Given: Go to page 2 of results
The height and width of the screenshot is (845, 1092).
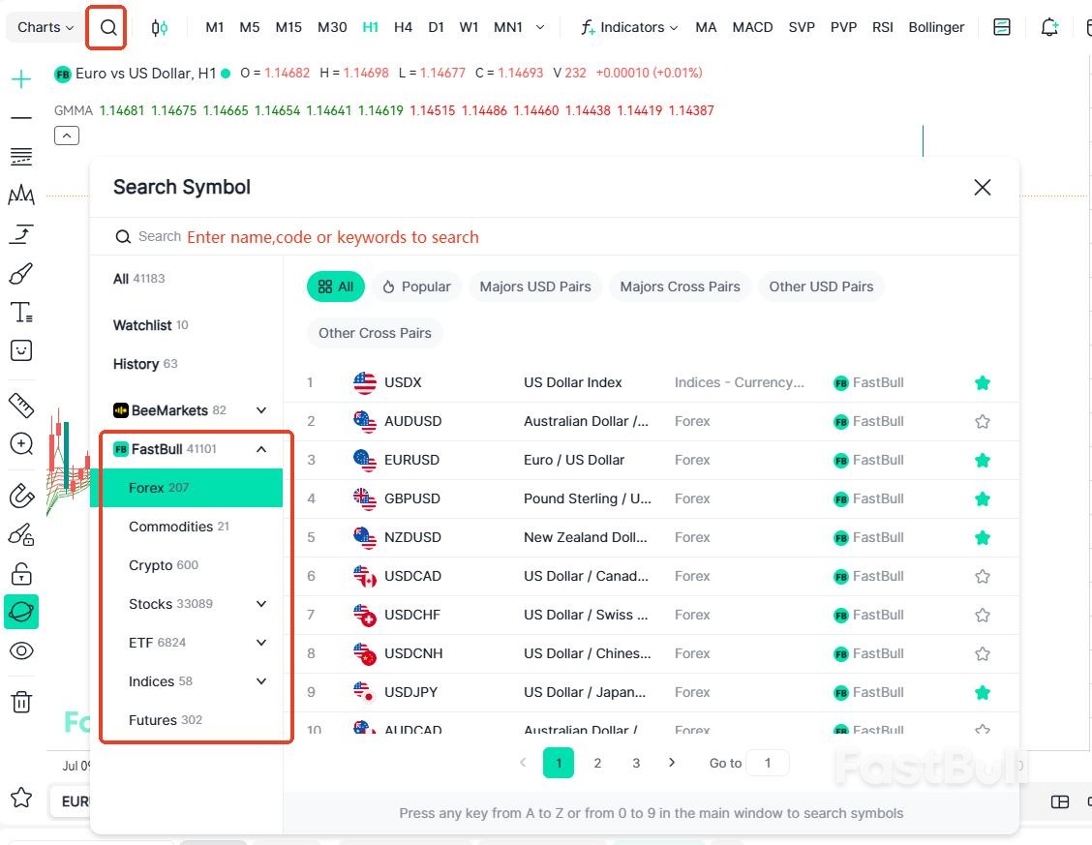Looking at the screenshot, I should (x=597, y=763).
